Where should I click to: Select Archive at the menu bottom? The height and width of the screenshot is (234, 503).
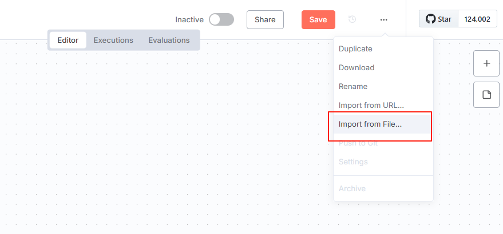tap(352, 188)
